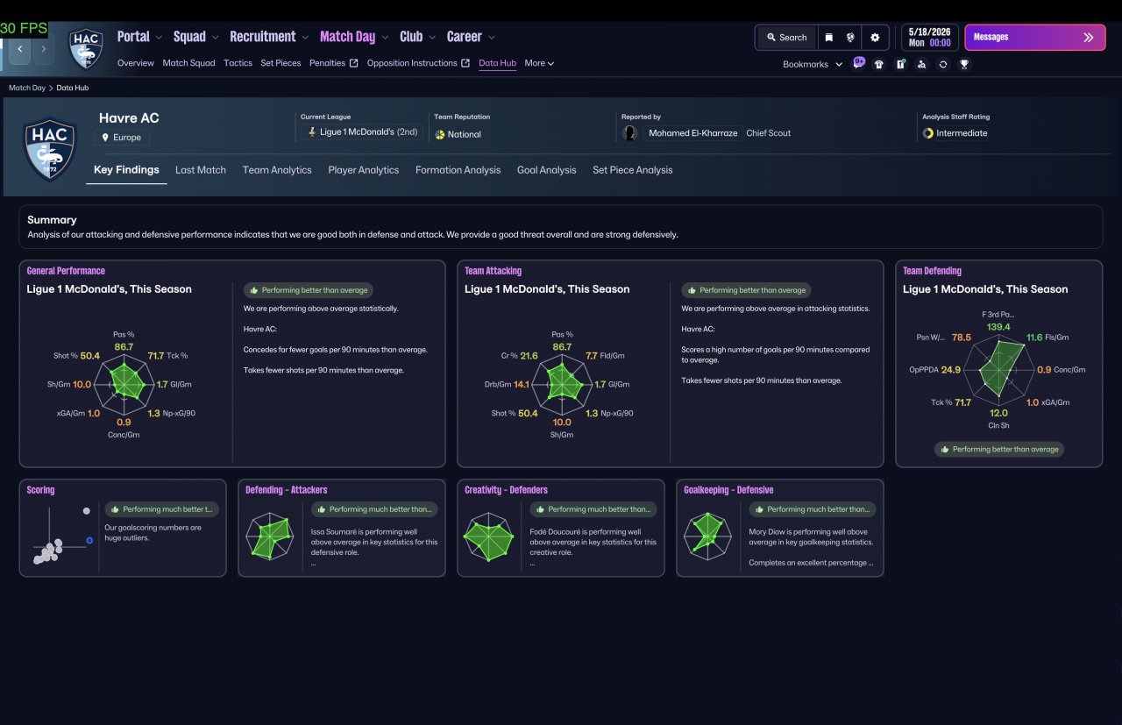Open the world globe icon in top bar
Image resolution: width=1122 pixels, height=725 pixels.
(850, 38)
